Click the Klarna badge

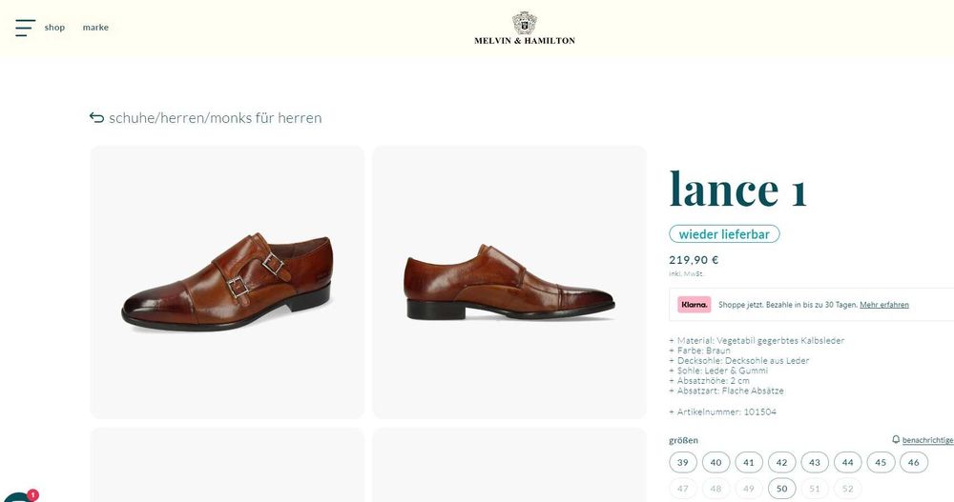695,305
